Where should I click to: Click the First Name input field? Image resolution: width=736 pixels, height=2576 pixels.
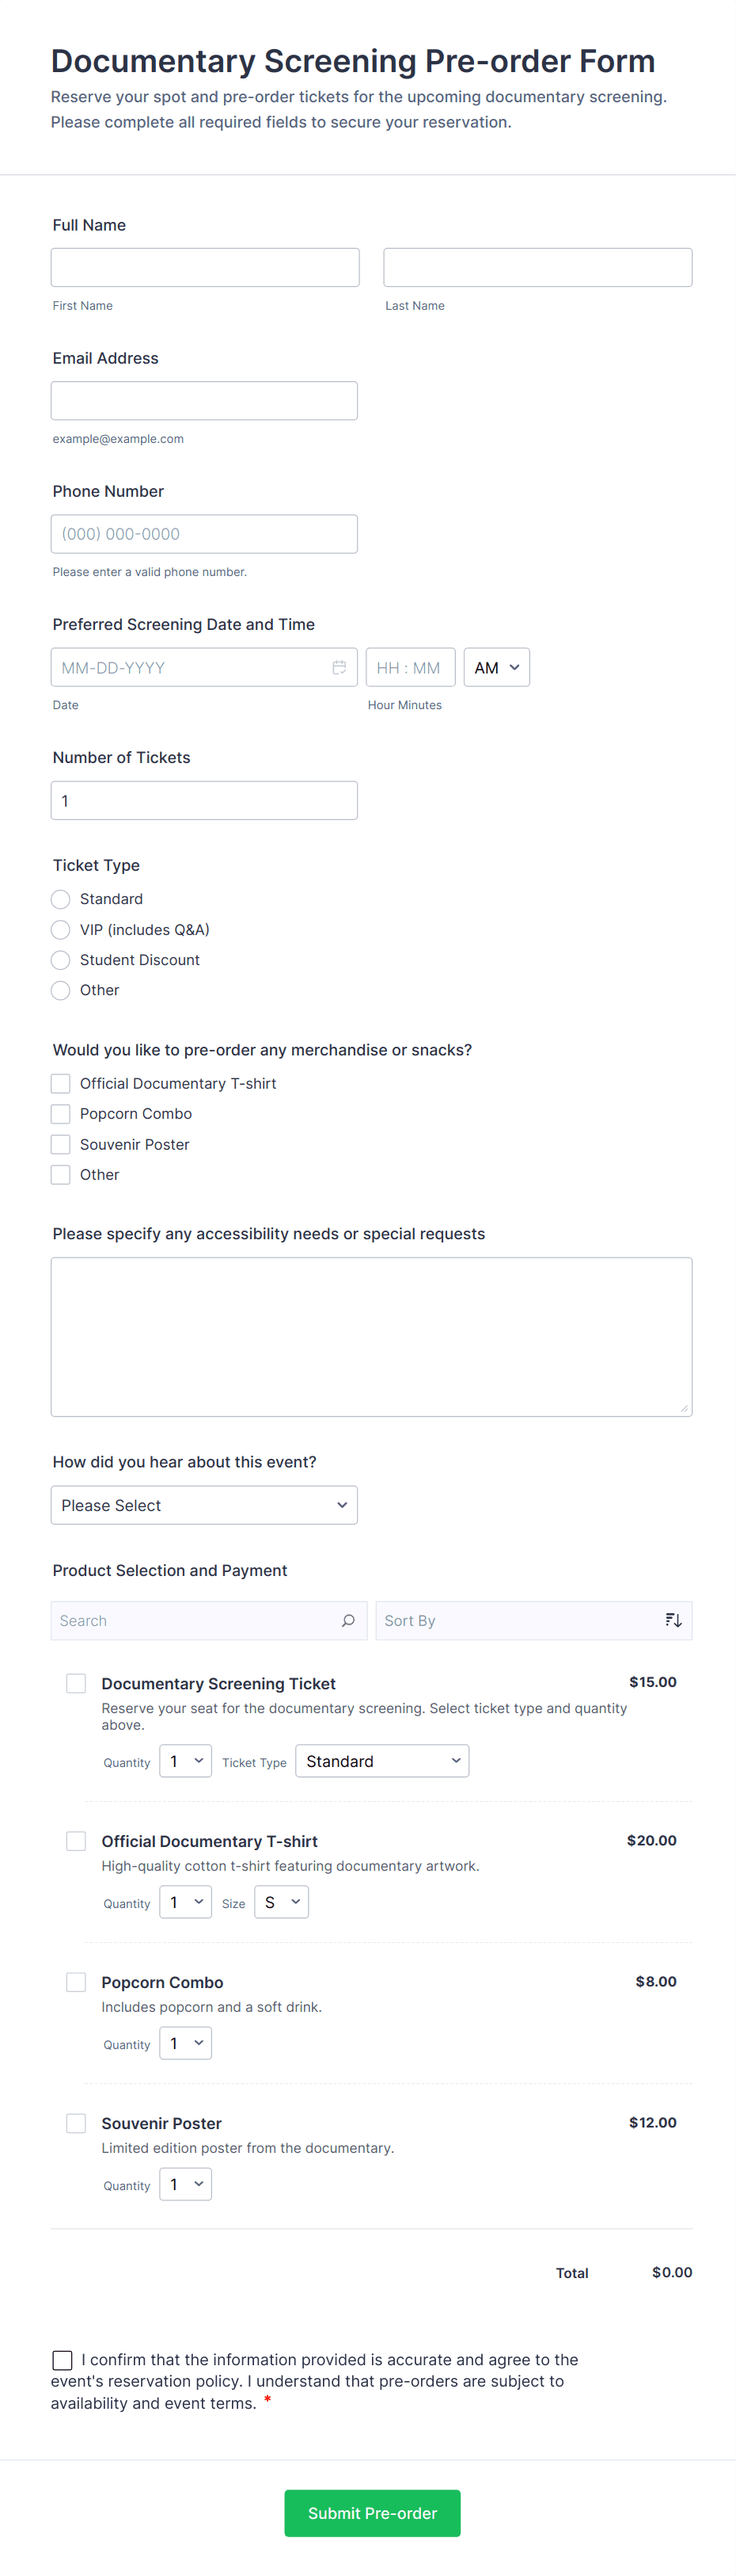[205, 268]
